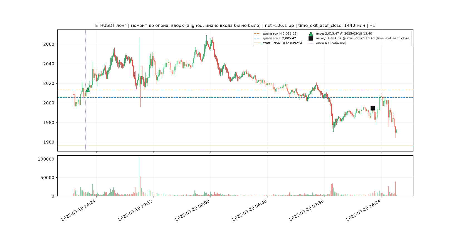Click the green triangle icon in the legend
This screenshot has height=245, width=459.
(311, 34)
